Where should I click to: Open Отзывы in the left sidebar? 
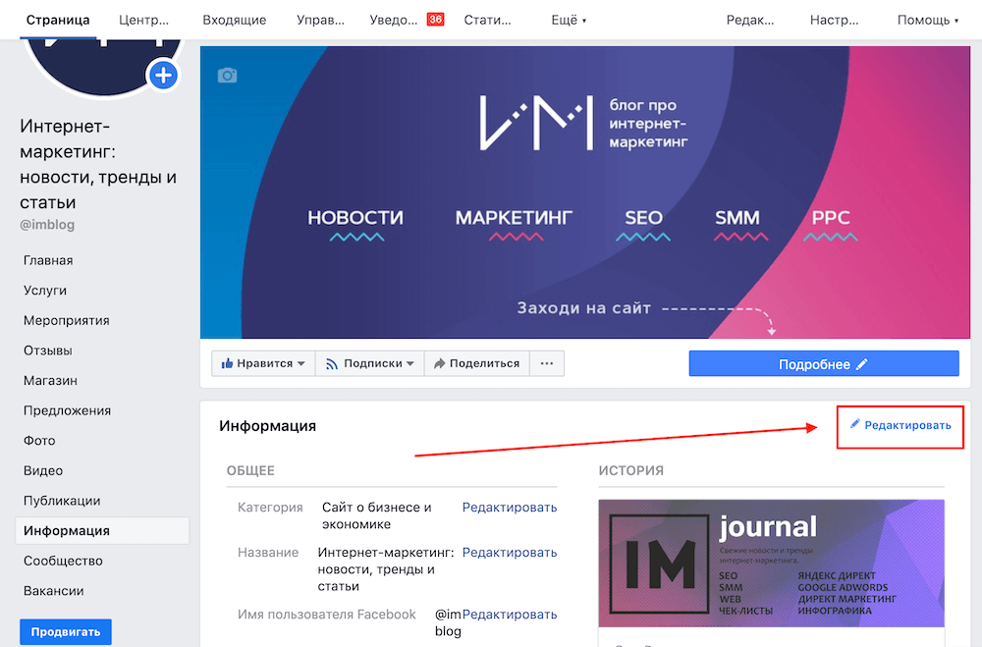click(x=47, y=350)
